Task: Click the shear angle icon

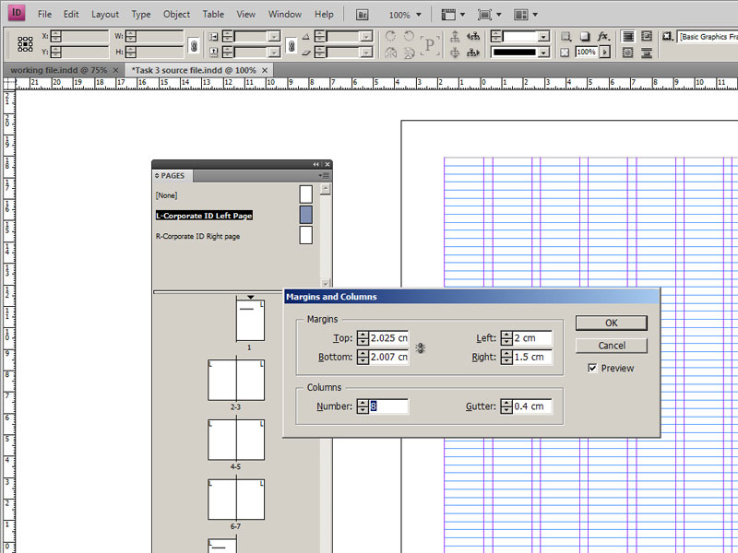Action: (306, 53)
